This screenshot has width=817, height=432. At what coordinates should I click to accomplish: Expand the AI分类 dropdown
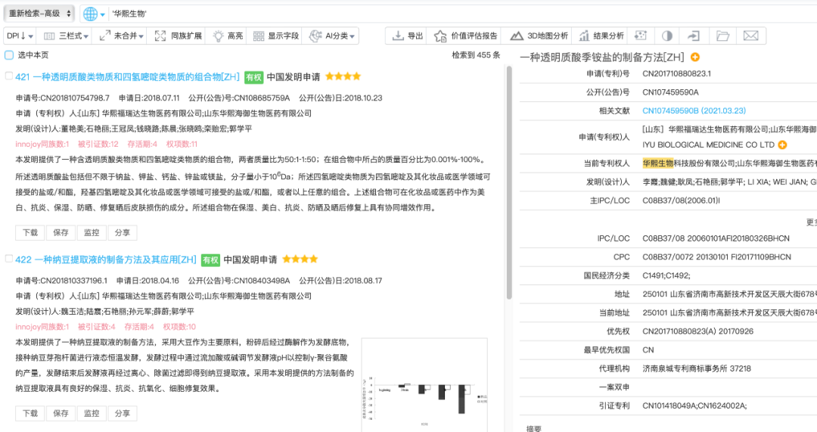coord(332,36)
